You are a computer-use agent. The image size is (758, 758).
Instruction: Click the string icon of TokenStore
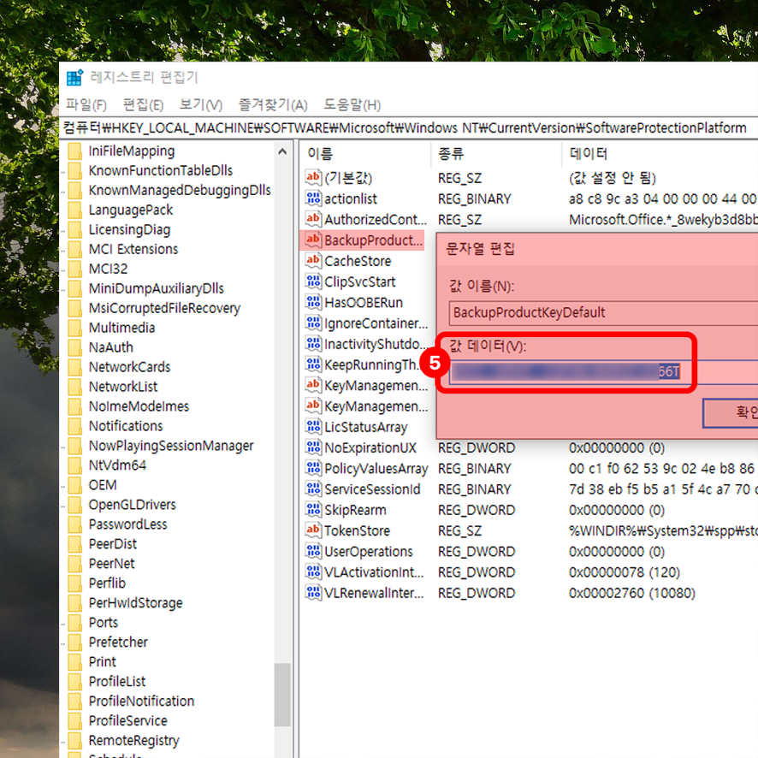click(x=313, y=530)
